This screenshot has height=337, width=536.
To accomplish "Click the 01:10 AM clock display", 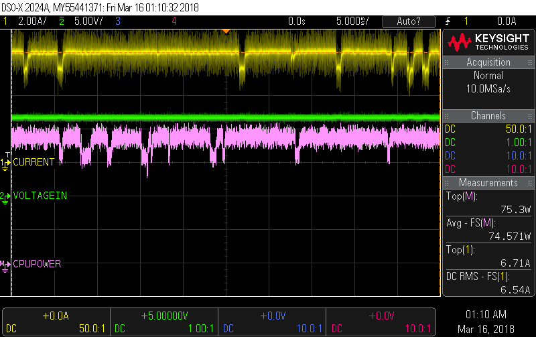I will click(486, 314).
